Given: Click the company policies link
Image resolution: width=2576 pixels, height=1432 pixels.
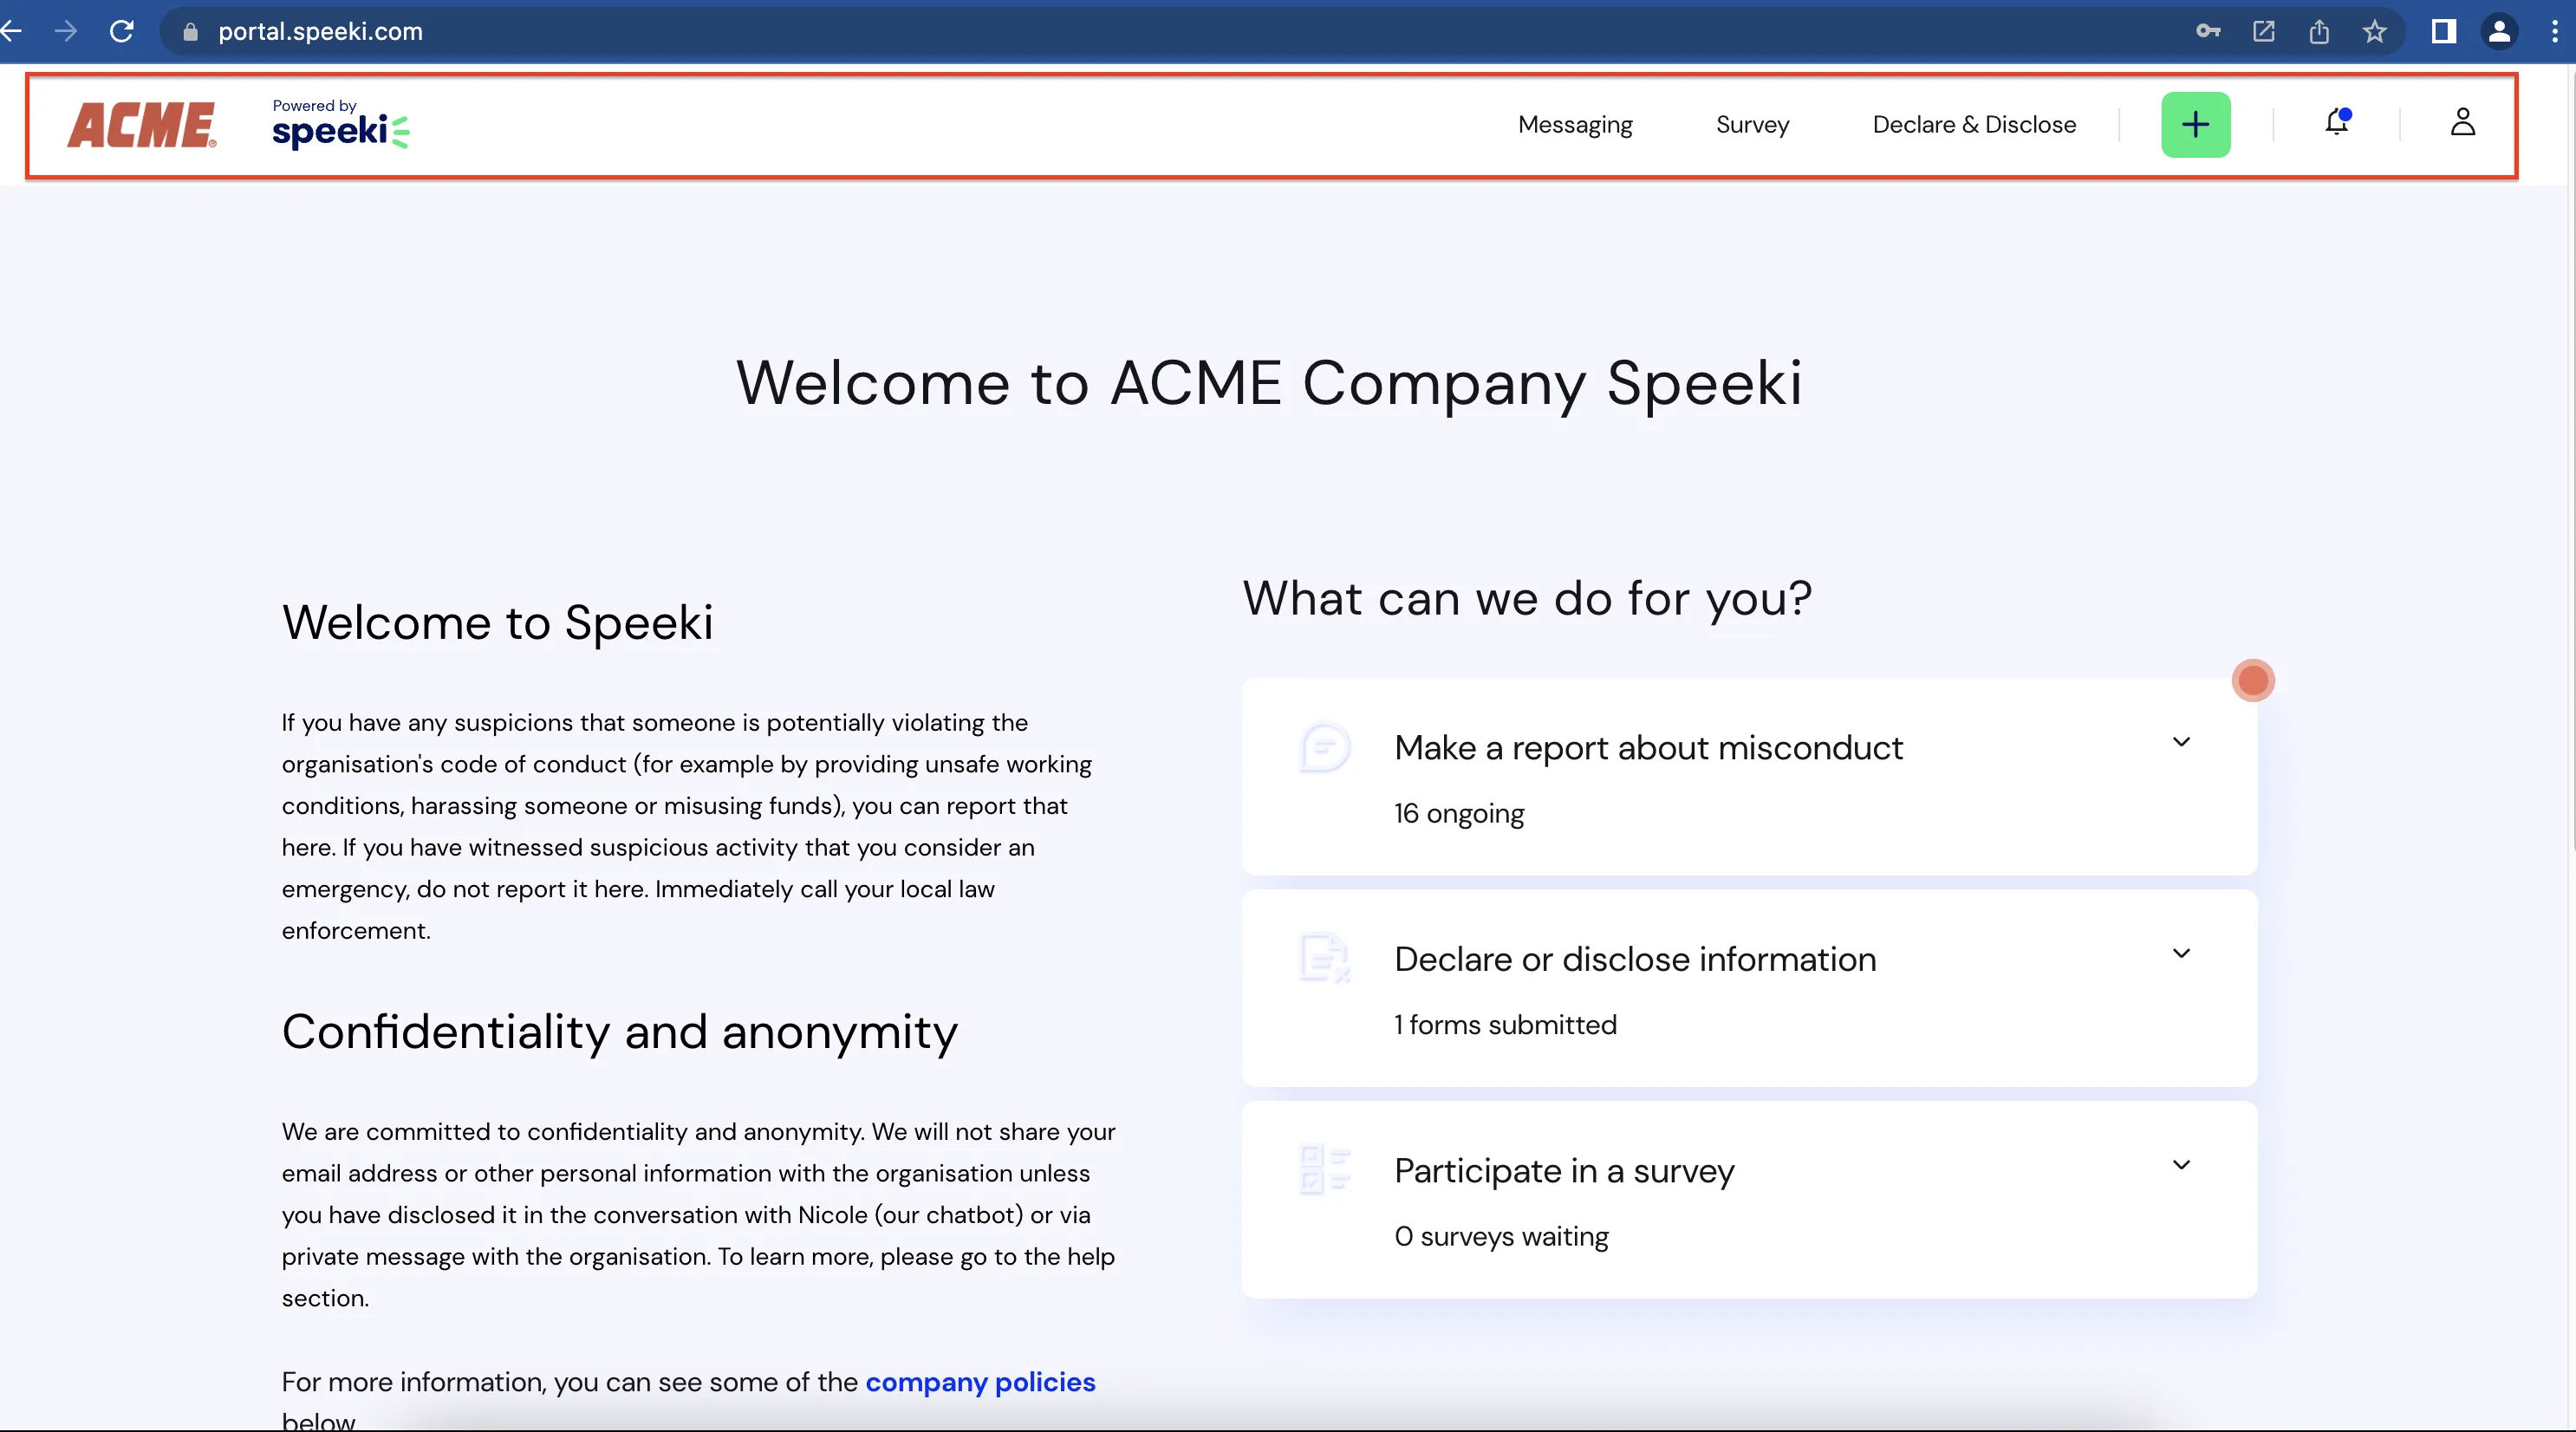Looking at the screenshot, I should pos(980,1381).
